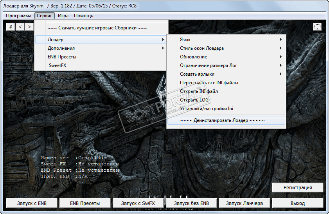329x214 pixels.
Task: Close the Сервис menu from the menu bar
Action: tap(45, 16)
